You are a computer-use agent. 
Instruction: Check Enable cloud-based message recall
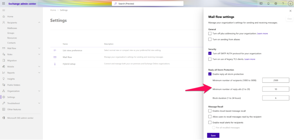pos(210,111)
